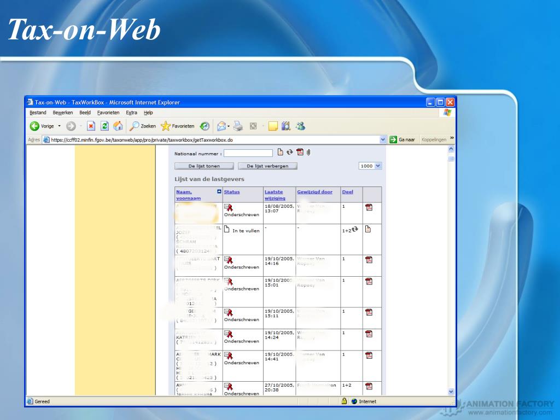560x420 pixels.
Task: Open the Help menu
Action: 148,113
